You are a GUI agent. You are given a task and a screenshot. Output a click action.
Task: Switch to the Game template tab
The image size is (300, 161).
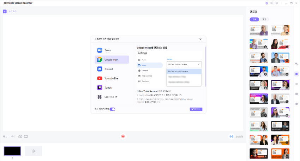pyautogui.click(x=264, y=19)
